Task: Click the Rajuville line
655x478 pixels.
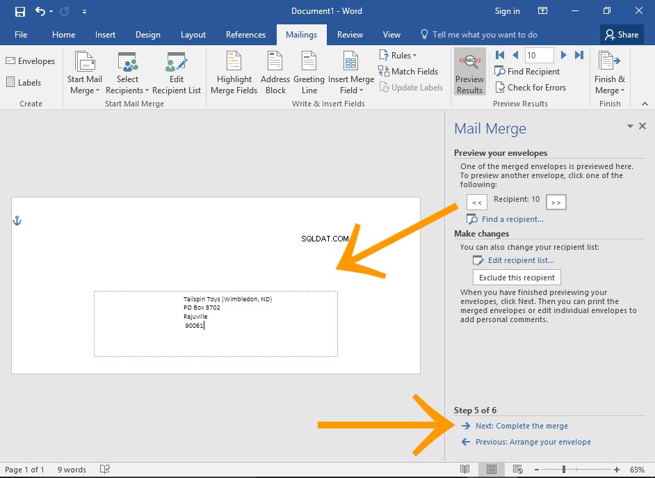Action: [x=195, y=317]
